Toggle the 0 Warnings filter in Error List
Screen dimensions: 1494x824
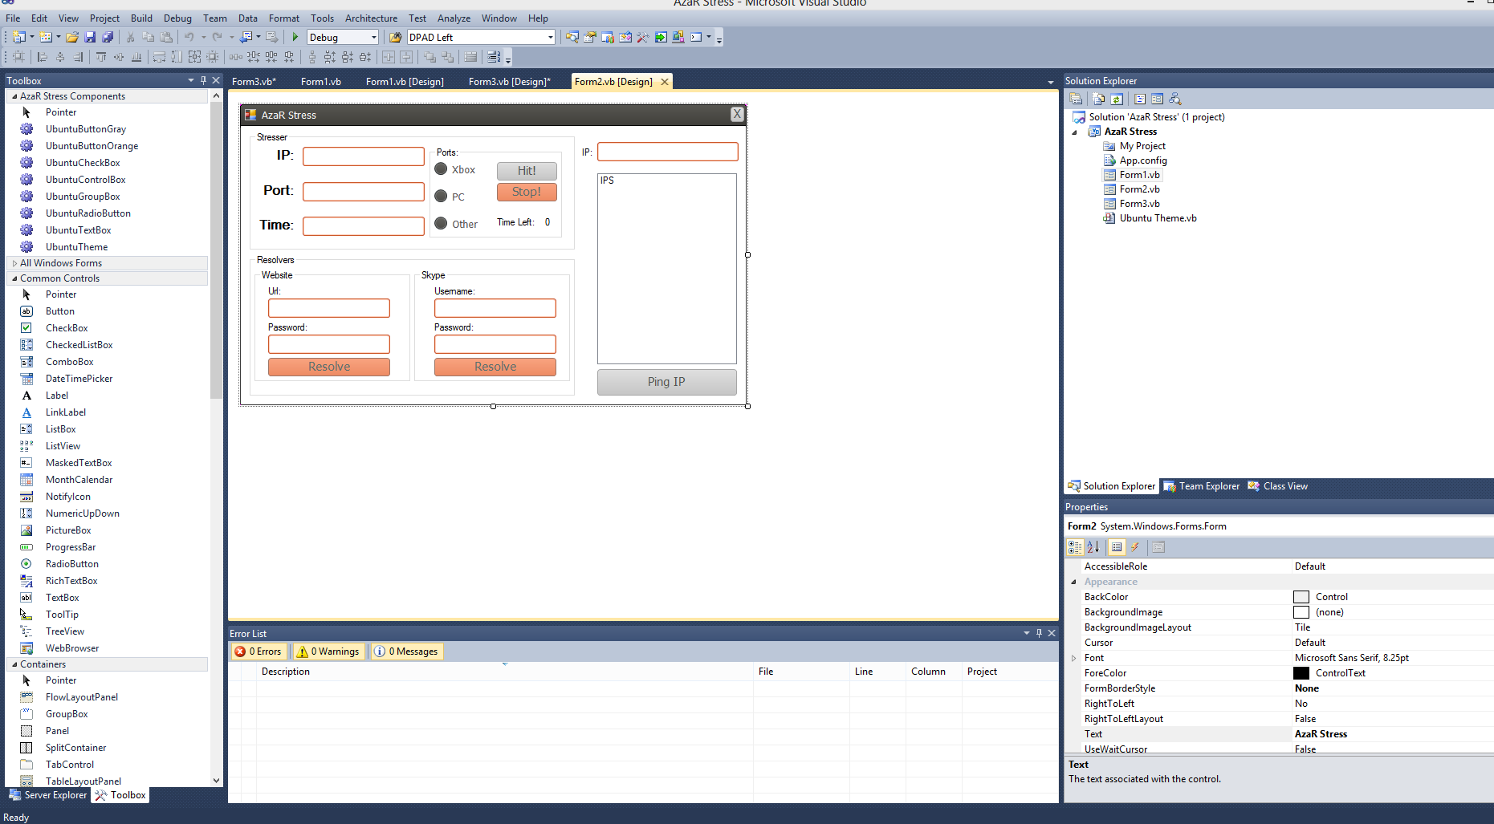(329, 651)
